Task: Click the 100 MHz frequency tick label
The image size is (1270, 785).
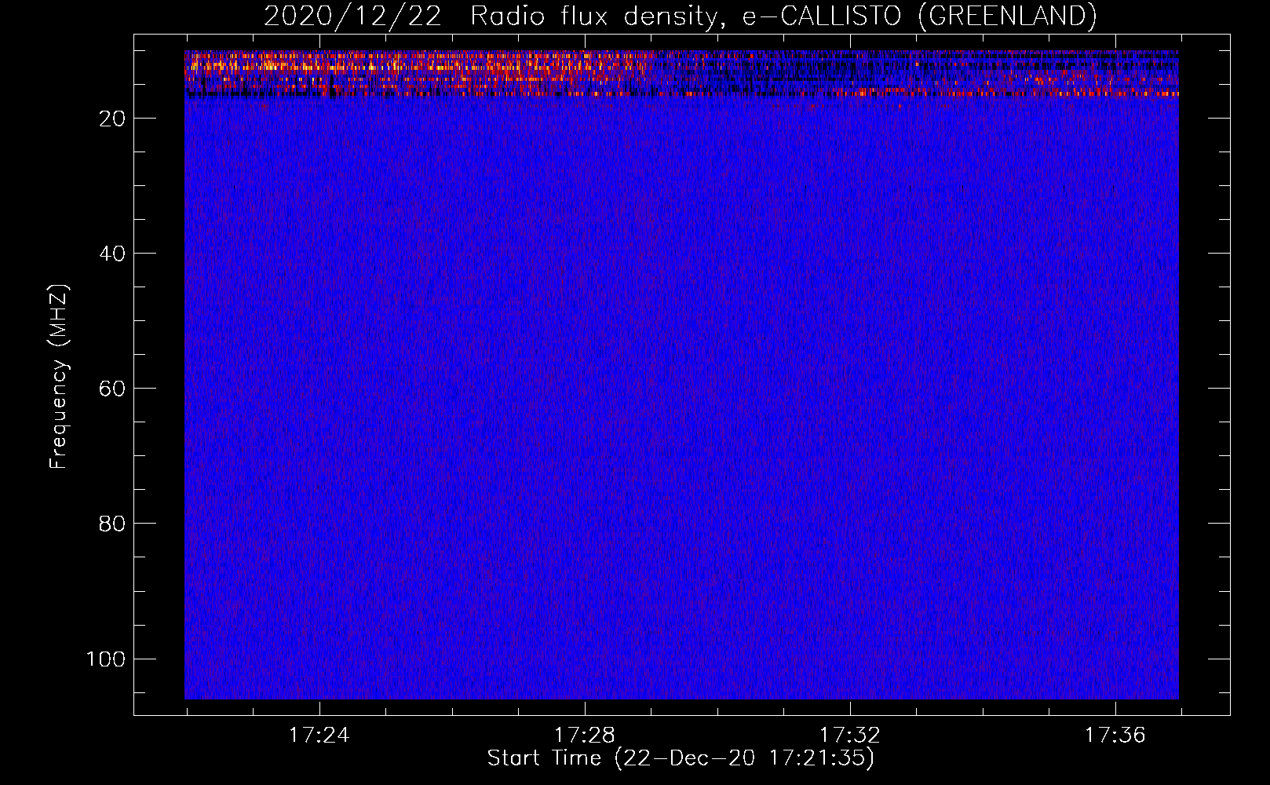Action: (x=106, y=659)
